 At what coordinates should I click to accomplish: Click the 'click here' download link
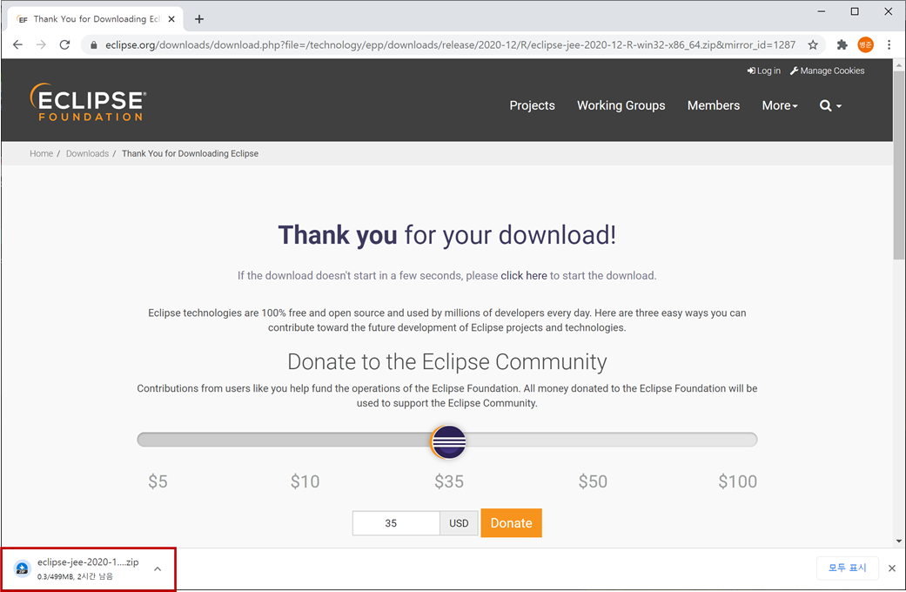(x=523, y=276)
